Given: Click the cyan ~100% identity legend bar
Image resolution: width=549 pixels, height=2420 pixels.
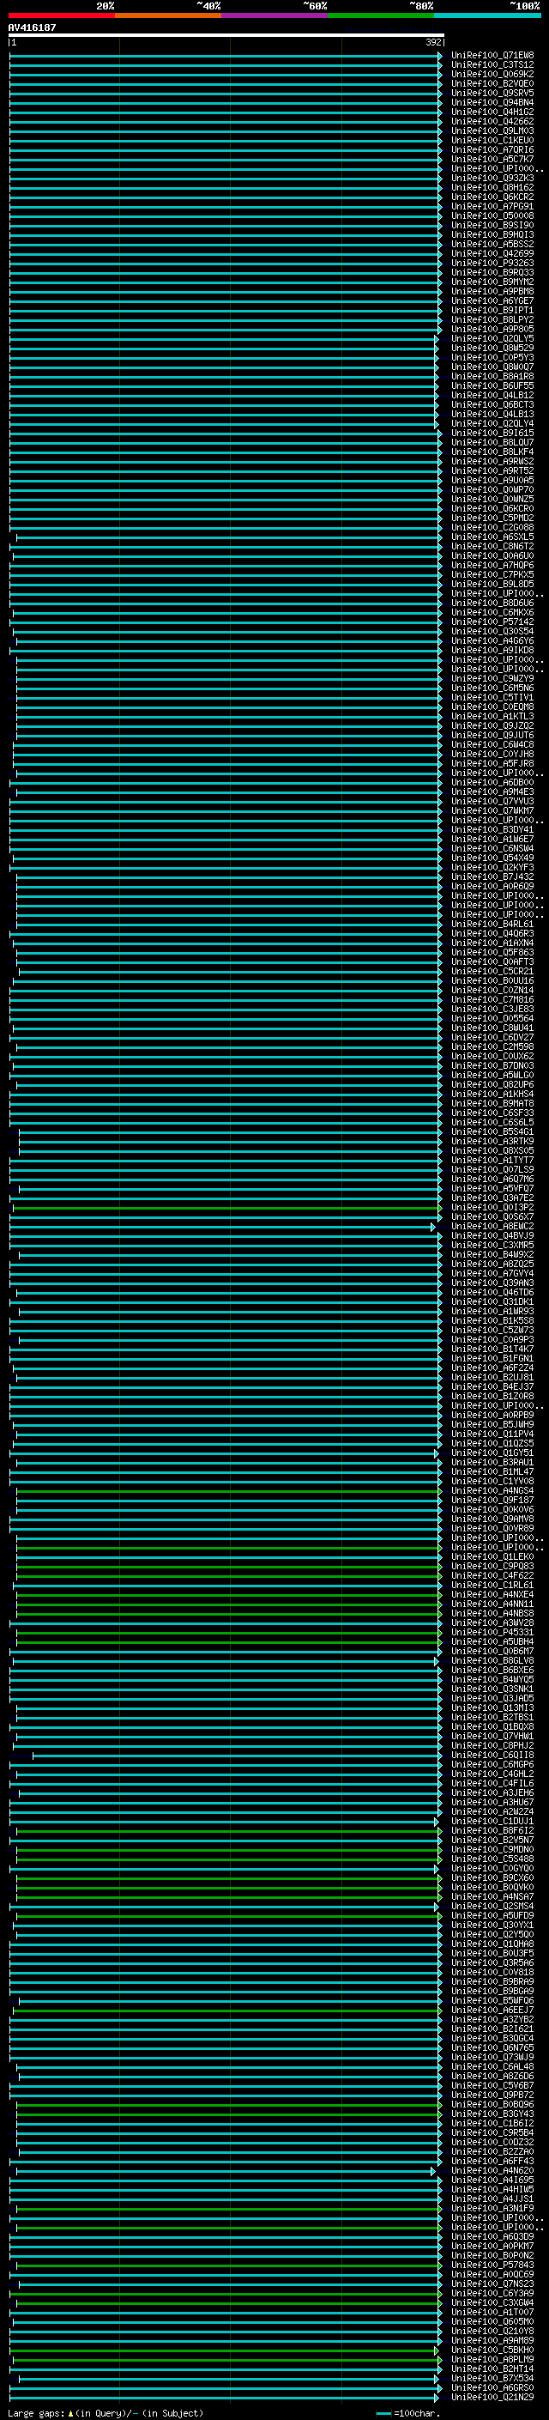Looking at the screenshot, I should pyautogui.click(x=487, y=15).
